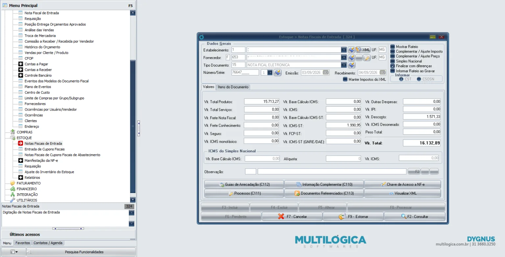Click the form icon beside Fornecedores tree entry
This screenshot has height=257, width=505.
(x=20, y=104)
